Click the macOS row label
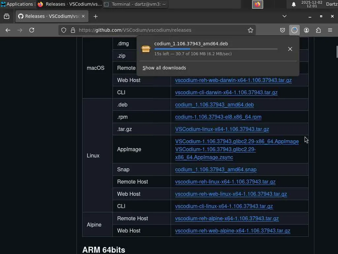This screenshot has width=338, height=254. (x=95, y=68)
